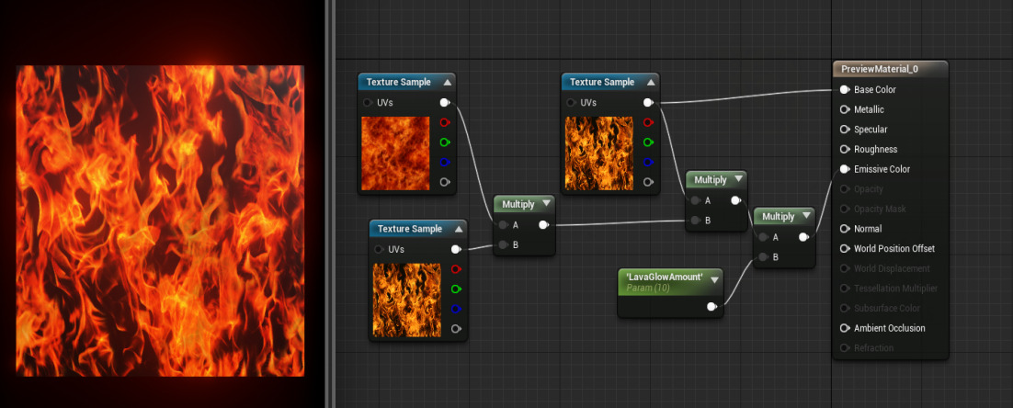The width and height of the screenshot is (1013, 408).
Task: Collapse Texture Sample feeding Base Color via its arrow
Action: coord(651,83)
